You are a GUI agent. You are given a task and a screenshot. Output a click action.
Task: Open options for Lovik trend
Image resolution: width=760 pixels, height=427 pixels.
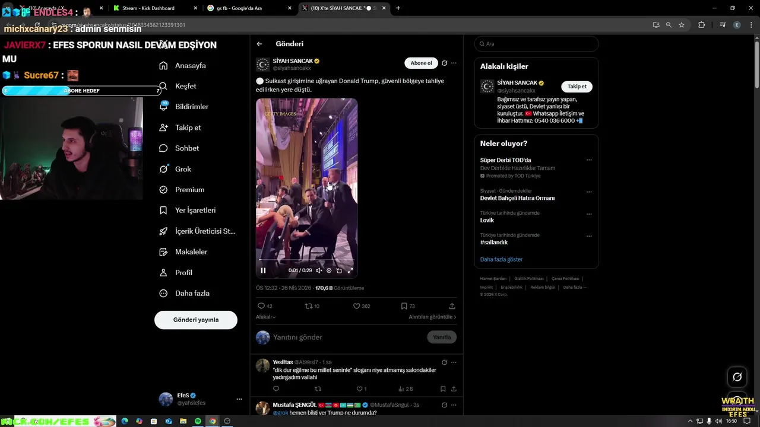coord(589,213)
